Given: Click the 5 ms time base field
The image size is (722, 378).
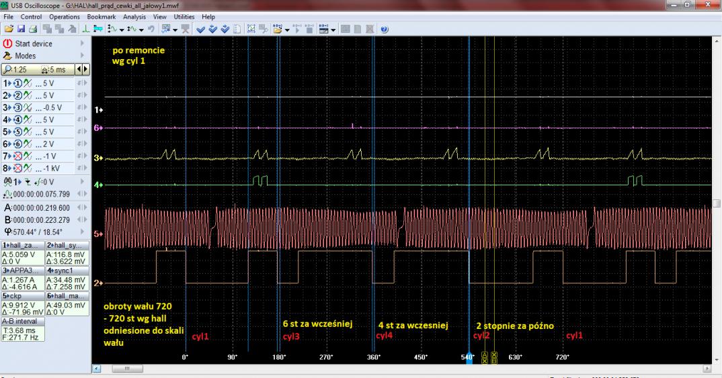Looking at the screenshot, I should click(x=59, y=69).
